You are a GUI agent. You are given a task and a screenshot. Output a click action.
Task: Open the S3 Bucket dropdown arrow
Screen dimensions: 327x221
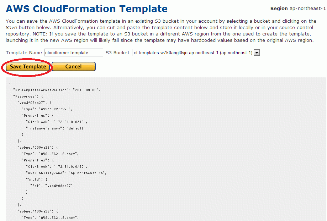click(257, 53)
